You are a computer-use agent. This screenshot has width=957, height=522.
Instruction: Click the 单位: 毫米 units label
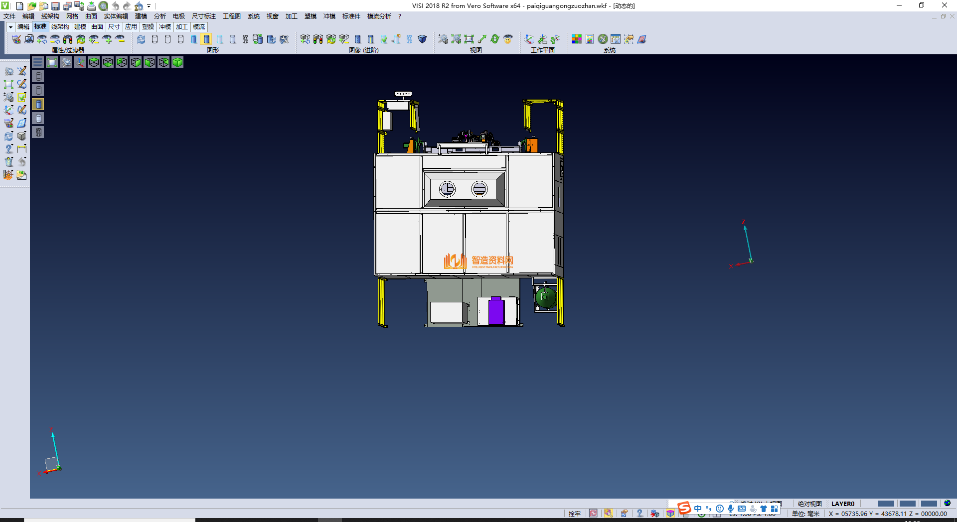[x=805, y=514]
